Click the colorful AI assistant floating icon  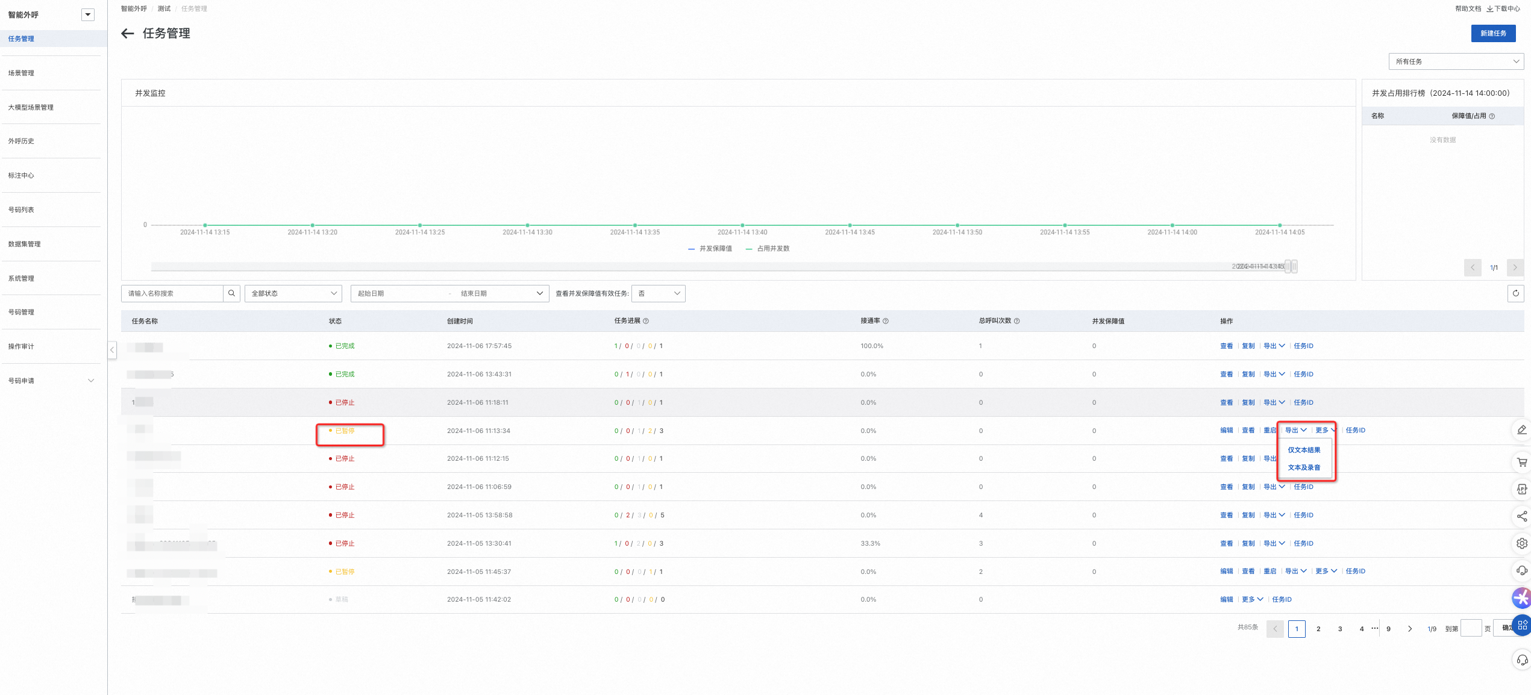(1521, 597)
